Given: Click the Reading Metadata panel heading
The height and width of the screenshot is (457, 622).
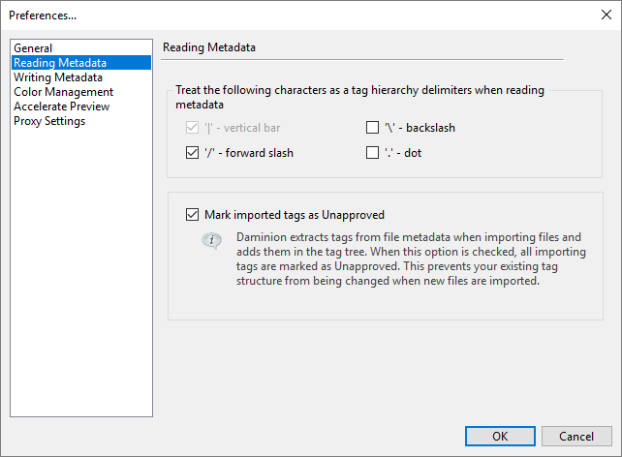Looking at the screenshot, I should click(x=208, y=46).
